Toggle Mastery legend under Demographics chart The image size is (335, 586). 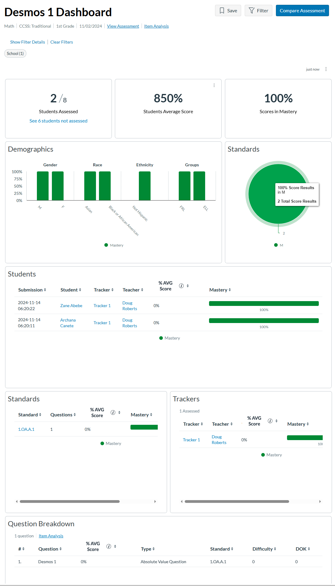coord(114,245)
